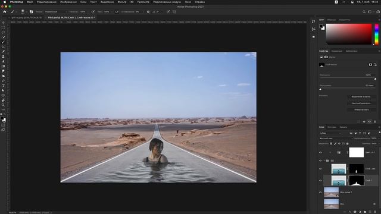
Task: Click delete mask trash icon in Properties panel
Action: 375,121
